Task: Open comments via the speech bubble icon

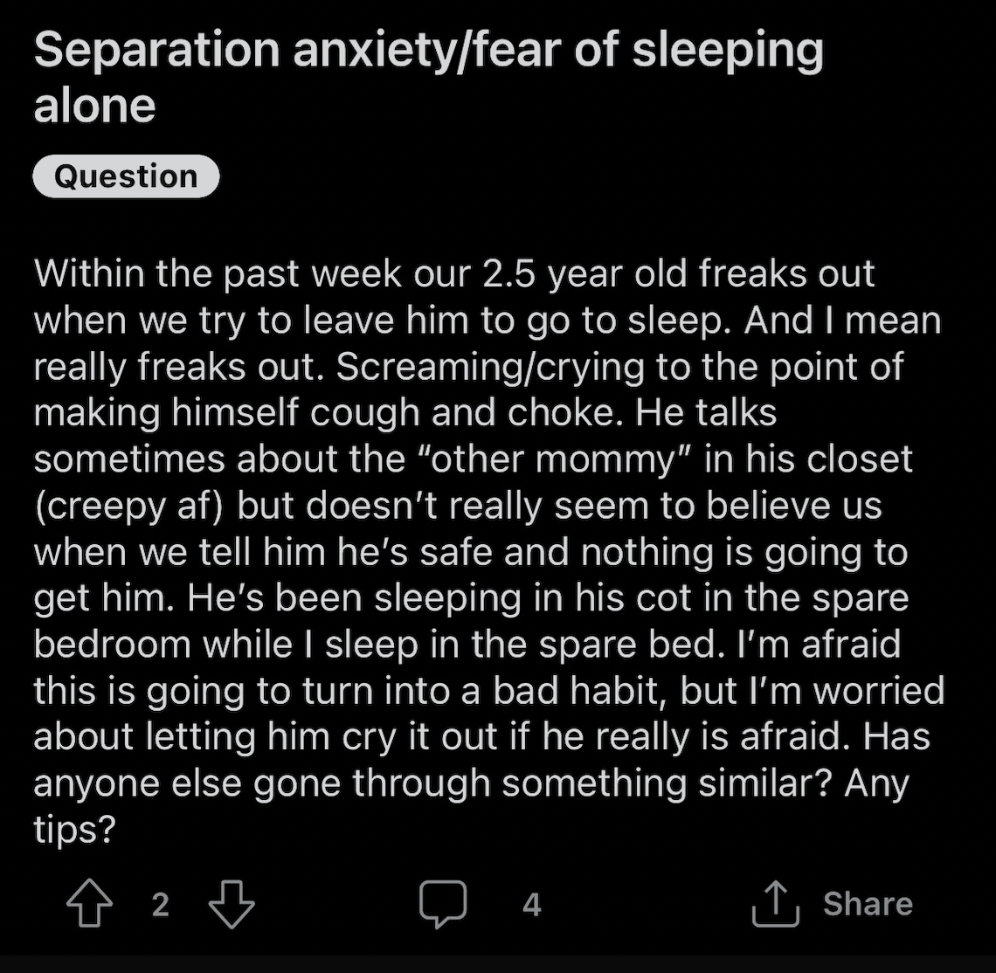Action: pyautogui.click(x=443, y=904)
